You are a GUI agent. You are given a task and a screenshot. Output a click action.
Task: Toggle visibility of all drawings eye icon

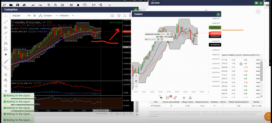tap(6, 91)
